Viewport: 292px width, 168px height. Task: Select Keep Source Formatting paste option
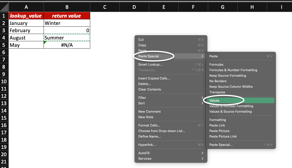[228, 75]
